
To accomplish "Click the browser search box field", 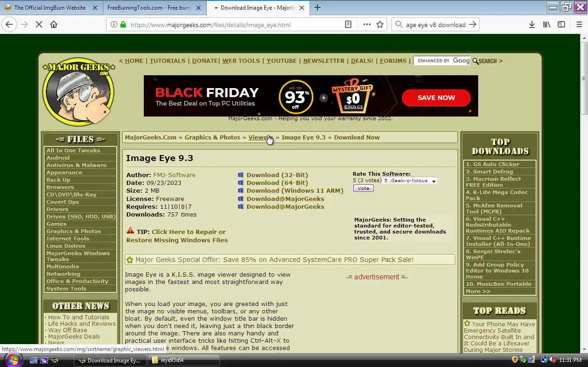I will [435, 25].
